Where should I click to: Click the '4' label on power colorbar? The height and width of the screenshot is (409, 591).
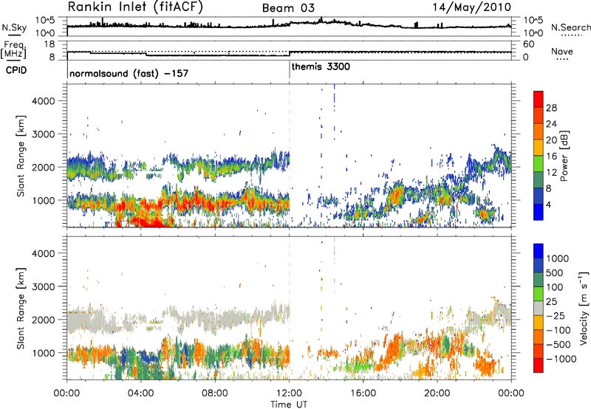(x=549, y=205)
